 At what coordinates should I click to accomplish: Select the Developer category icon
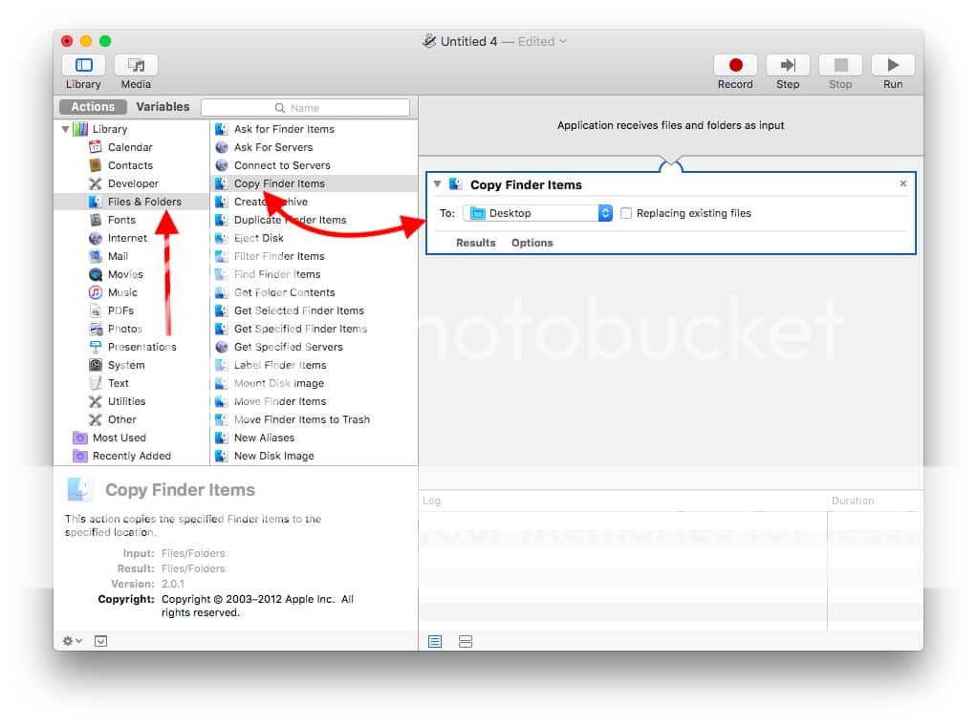click(x=96, y=183)
